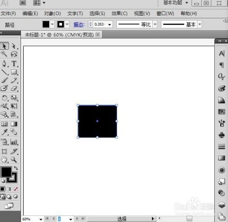The height and width of the screenshot is (222, 228).
Task: Change the screen mode button
Action: click(x=9, y=206)
